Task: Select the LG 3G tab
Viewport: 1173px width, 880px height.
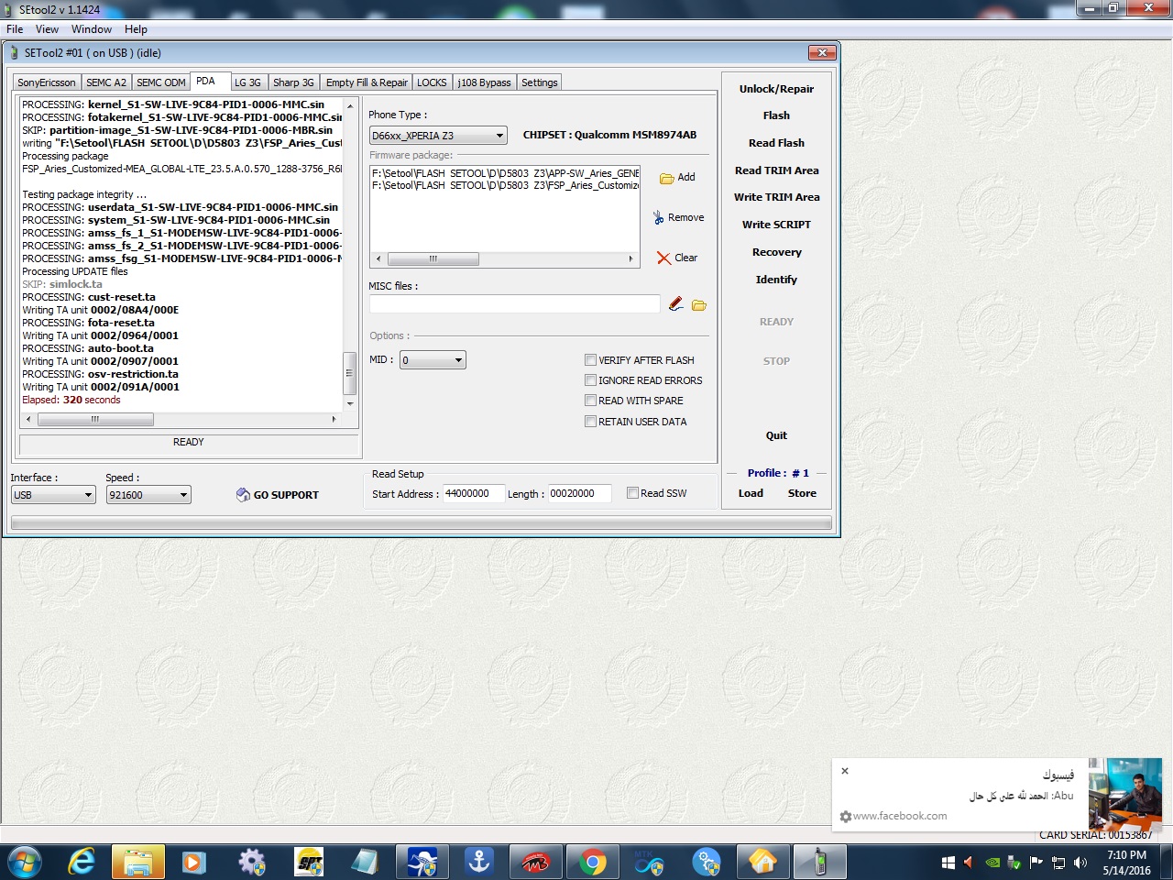Action: point(247,82)
